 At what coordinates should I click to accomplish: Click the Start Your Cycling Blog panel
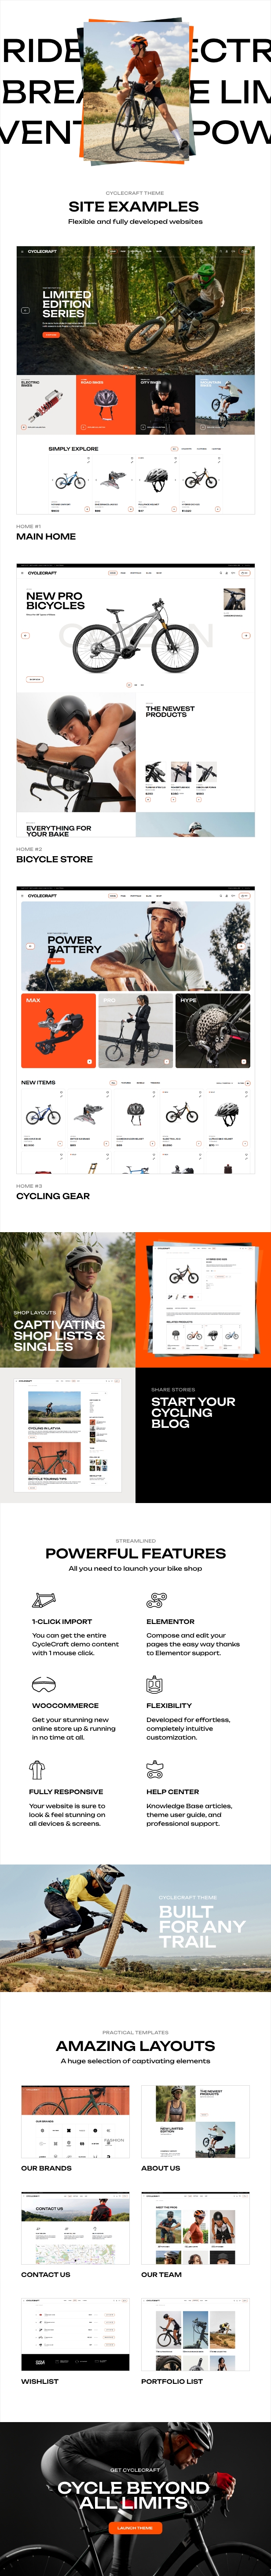point(203,1435)
